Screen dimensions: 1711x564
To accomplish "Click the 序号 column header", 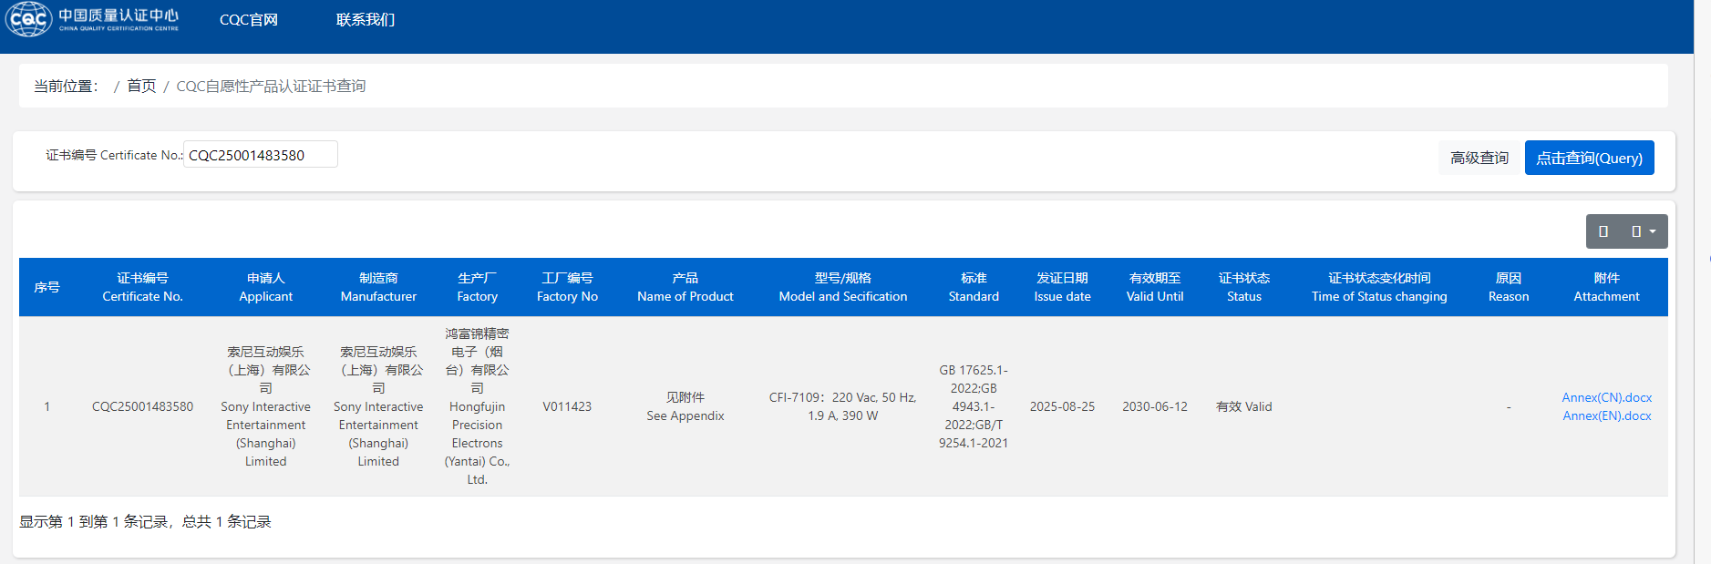I will pyautogui.click(x=46, y=287).
